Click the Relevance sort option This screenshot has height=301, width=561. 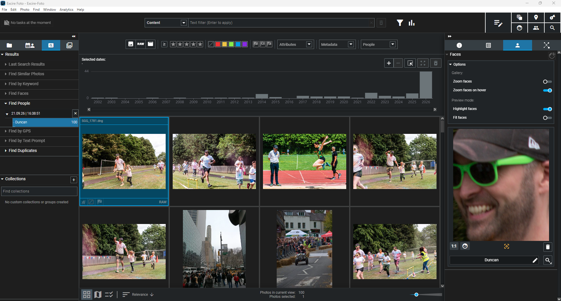140,295
